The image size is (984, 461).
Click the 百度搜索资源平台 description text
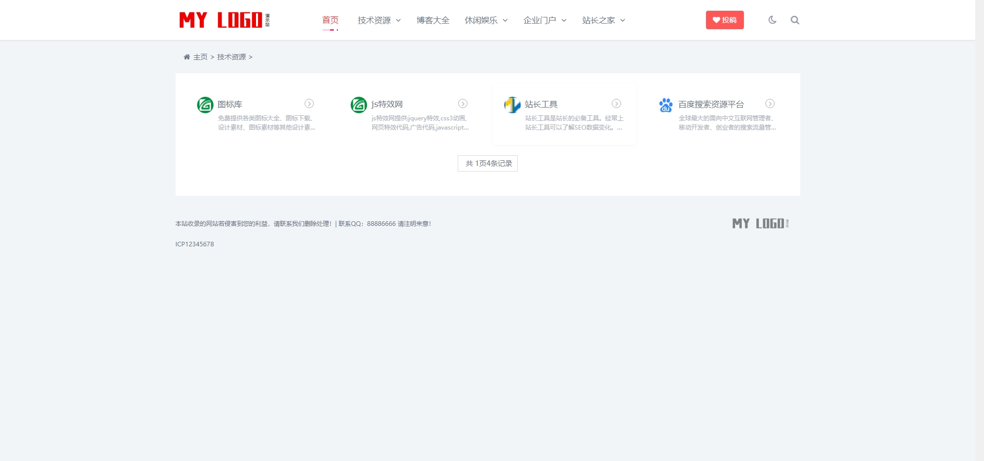coord(728,123)
